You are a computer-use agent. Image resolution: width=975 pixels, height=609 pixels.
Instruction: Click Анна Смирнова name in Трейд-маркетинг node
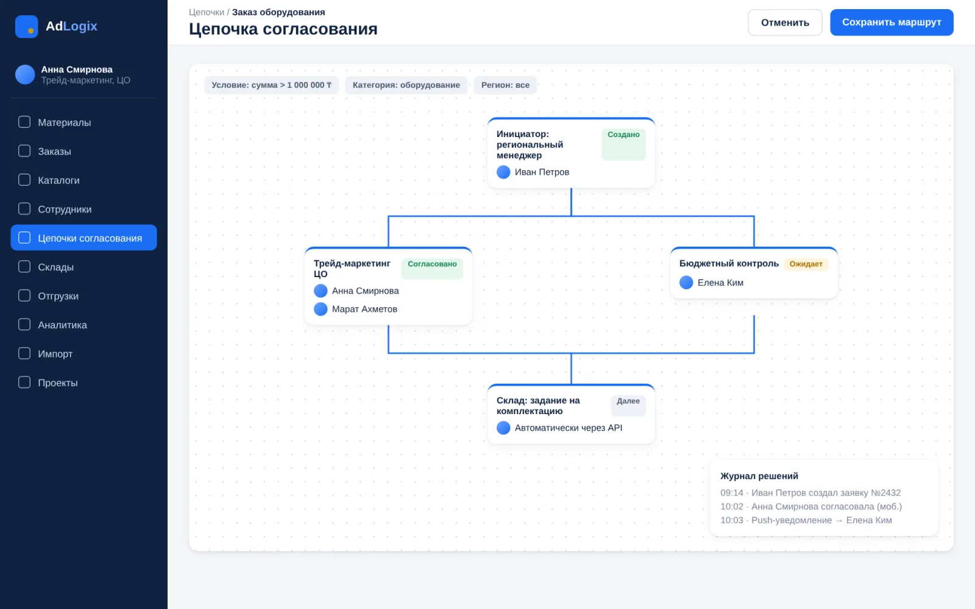coord(366,291)
